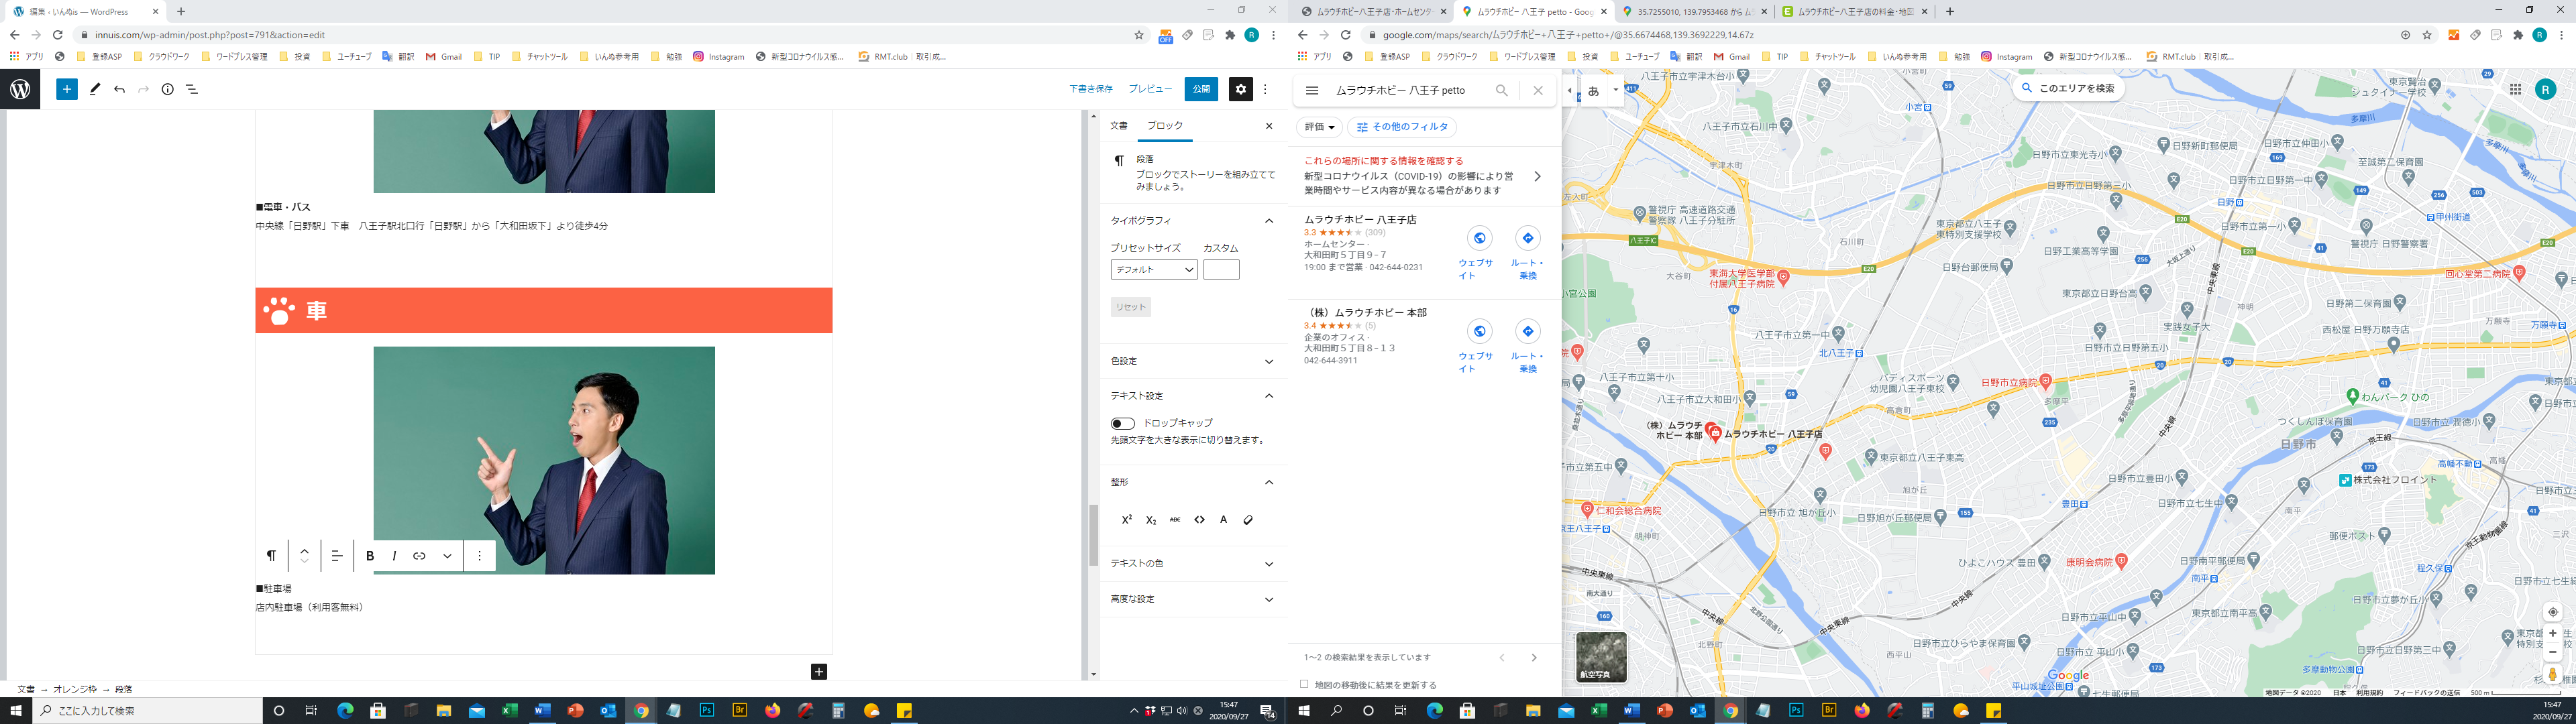This screenshot has width=2576, height=724.
Task: Click the paragraph block type icon in floating toolbar
Action: tap(271, 556)
